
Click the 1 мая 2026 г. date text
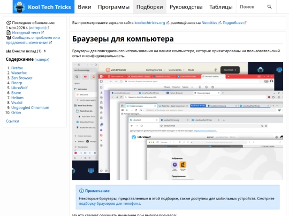17,28
